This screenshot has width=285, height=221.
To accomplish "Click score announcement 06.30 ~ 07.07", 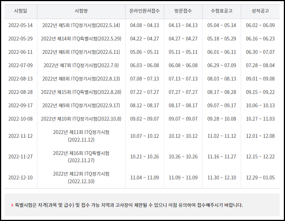I will (x=260, y=52).
